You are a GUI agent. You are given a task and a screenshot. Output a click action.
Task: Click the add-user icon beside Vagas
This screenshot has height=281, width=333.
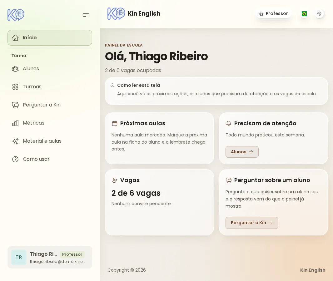point(115,180)
